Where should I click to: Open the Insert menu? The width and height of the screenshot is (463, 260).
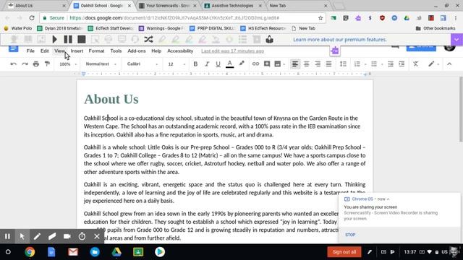pos(77,51)
